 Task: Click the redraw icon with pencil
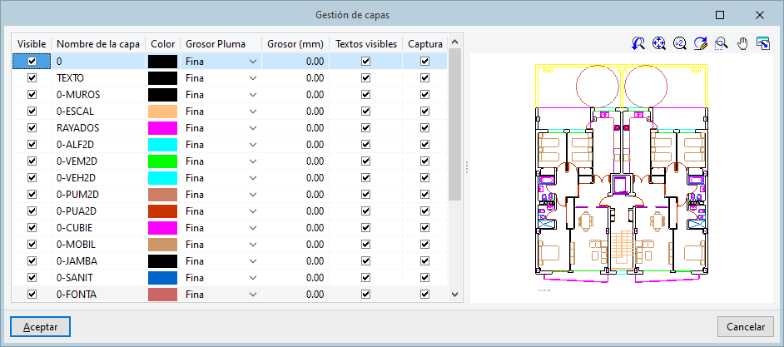(701, 43)
